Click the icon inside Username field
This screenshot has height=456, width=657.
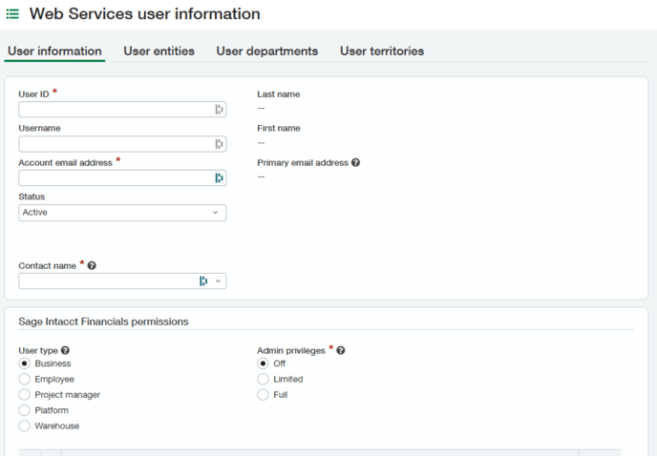219,144
